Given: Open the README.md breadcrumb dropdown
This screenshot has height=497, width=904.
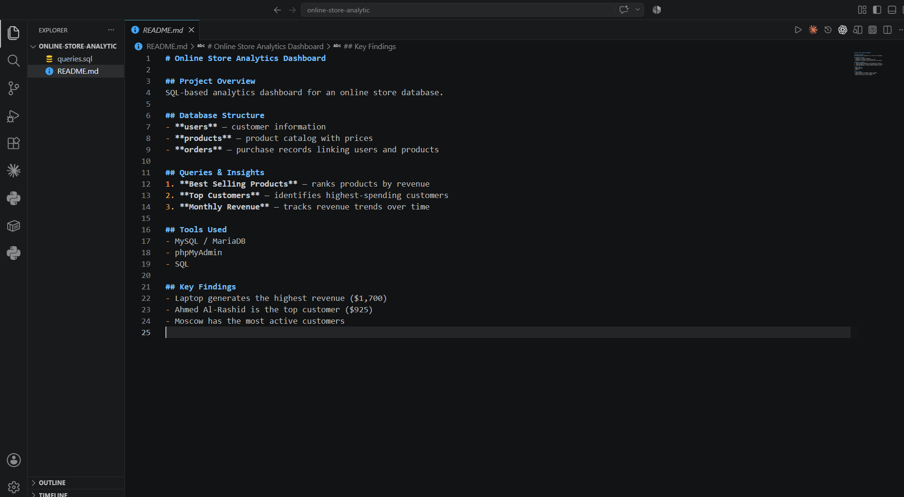Looking at the screenshot, I should coord(161,46).
